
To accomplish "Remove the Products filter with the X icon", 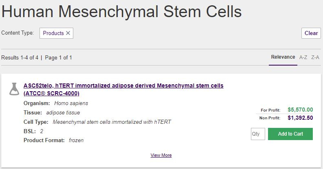I will [x=68, y=33].
